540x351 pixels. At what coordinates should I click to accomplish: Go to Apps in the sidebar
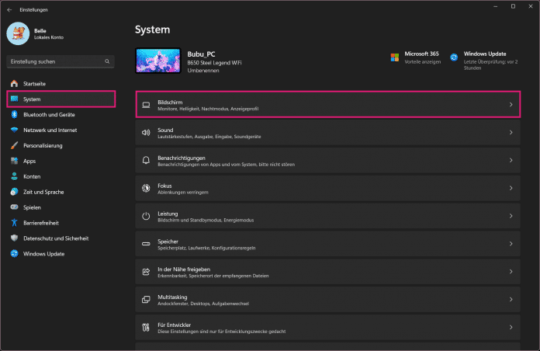click(29, 161)
